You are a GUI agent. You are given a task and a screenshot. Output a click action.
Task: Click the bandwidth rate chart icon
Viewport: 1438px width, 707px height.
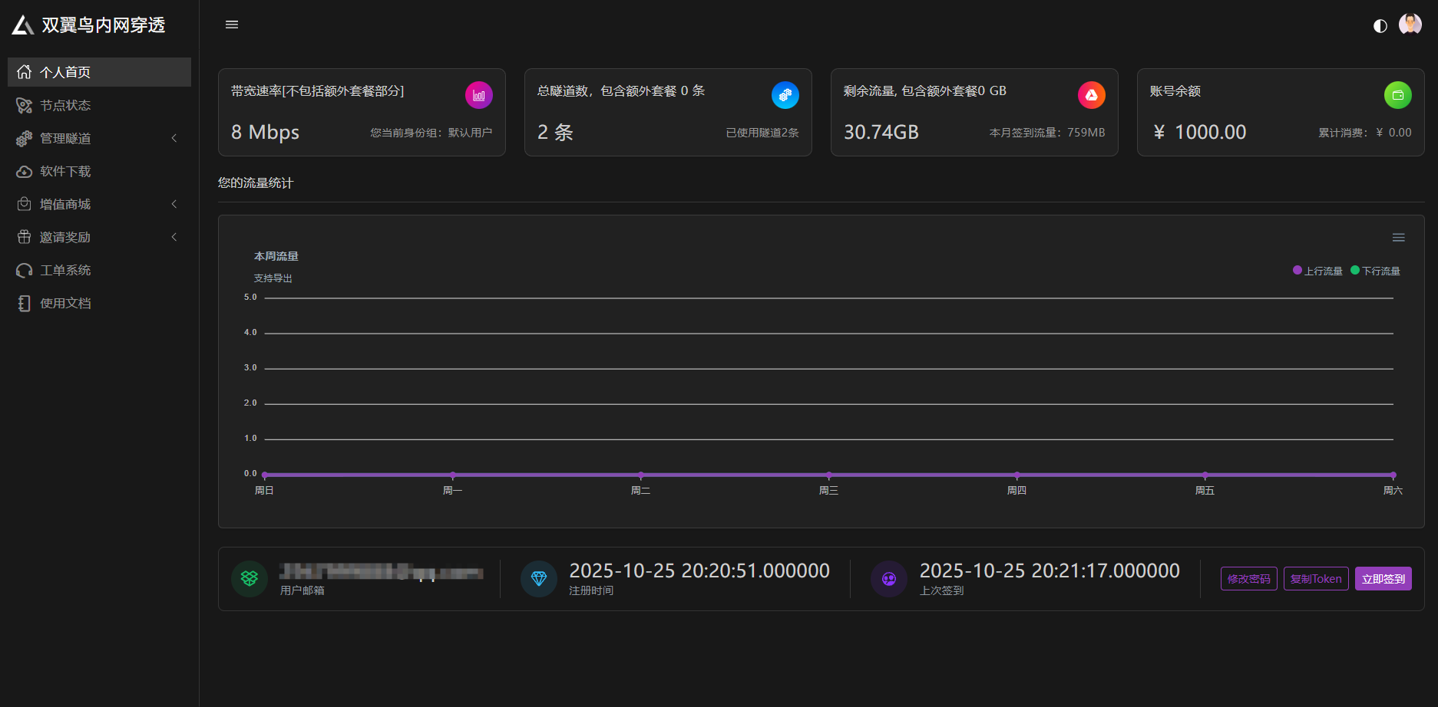(478, 95)
